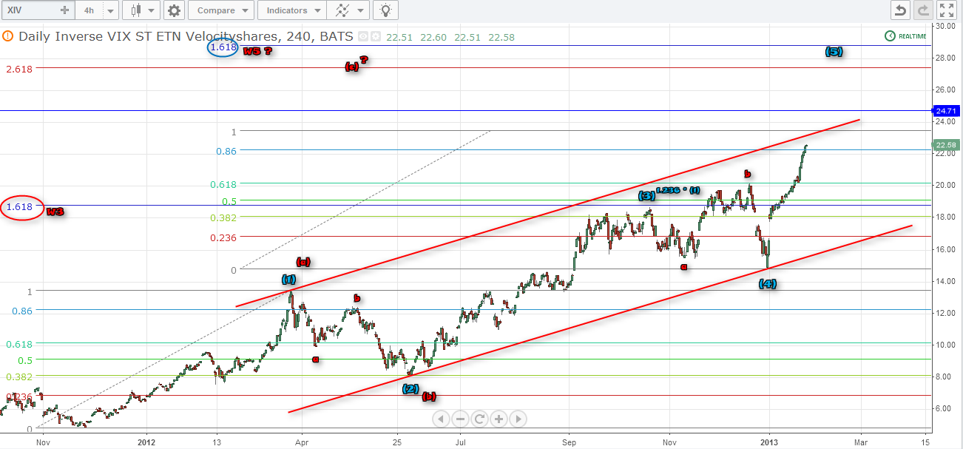This screenshot has width=963, height=449.
Task: Click the lower 0.86 Fibonacci label
Action: (x=22, y=311)
